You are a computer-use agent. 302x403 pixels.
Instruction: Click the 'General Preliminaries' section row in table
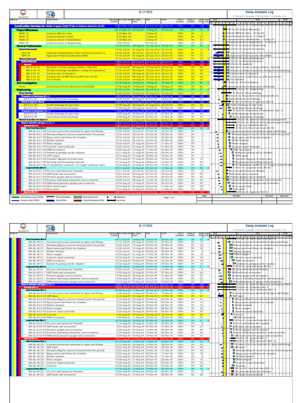(x=110, y=46)
